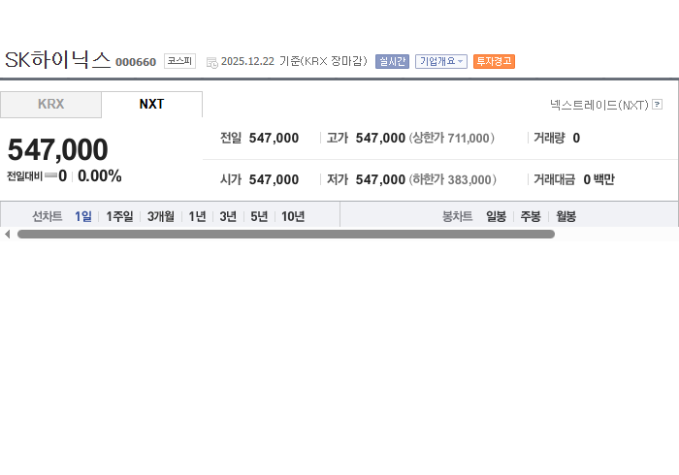Screen dimensions: 679x475
Task: Click the 거래량 0 value
Action: [576, 138]
